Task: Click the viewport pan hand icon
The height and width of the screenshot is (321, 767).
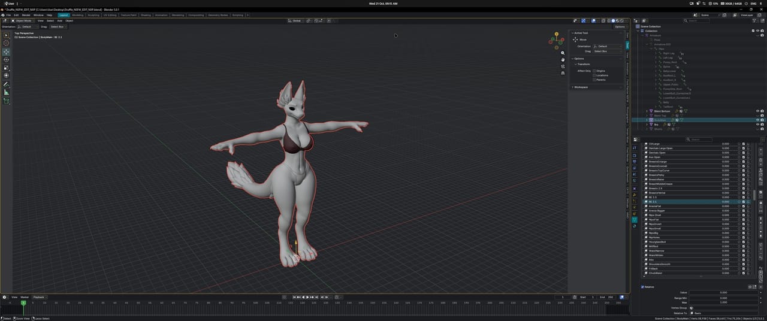Action: [563, 60]
